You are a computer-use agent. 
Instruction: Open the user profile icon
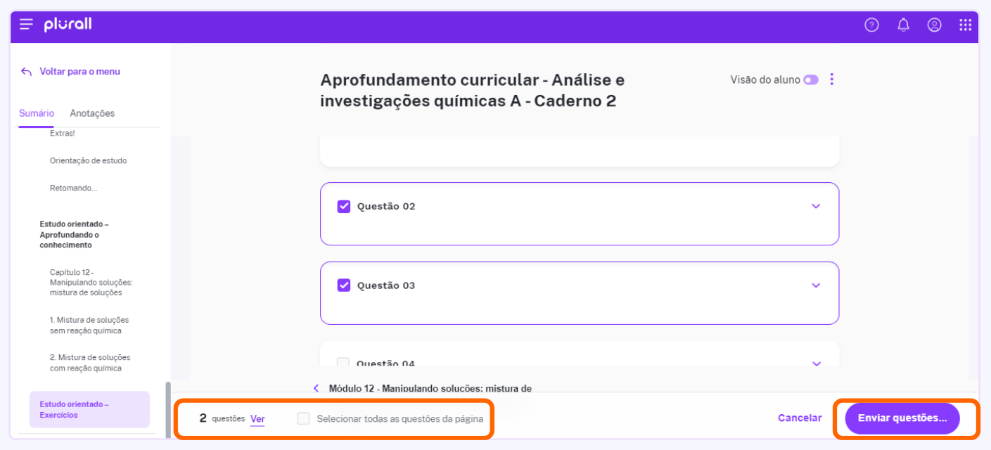[x=934, y=25]
